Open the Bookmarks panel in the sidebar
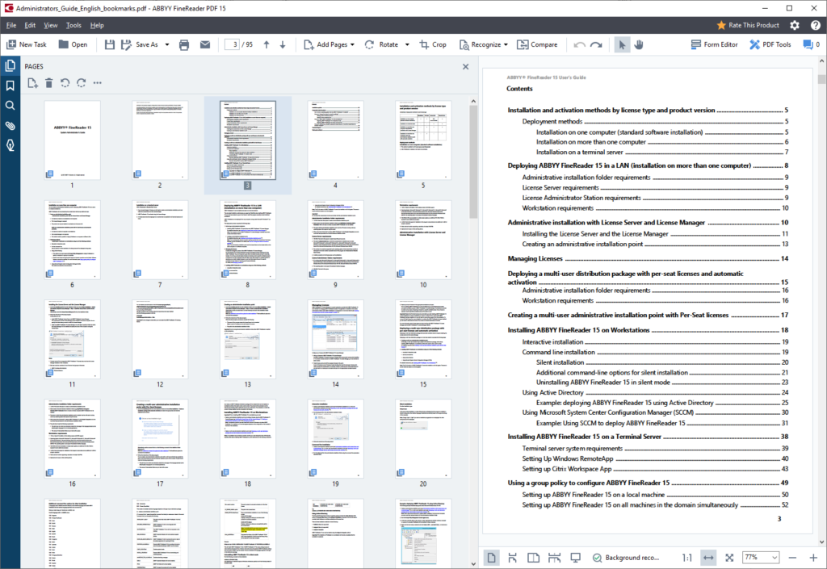This screenshot has height=569, width=827. click(x=10, y=86)
